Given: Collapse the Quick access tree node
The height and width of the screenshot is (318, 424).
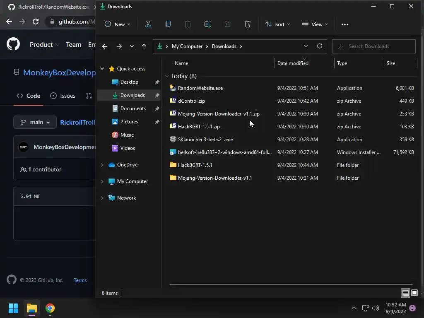Looking at the screenshot, I should point(102,69).
